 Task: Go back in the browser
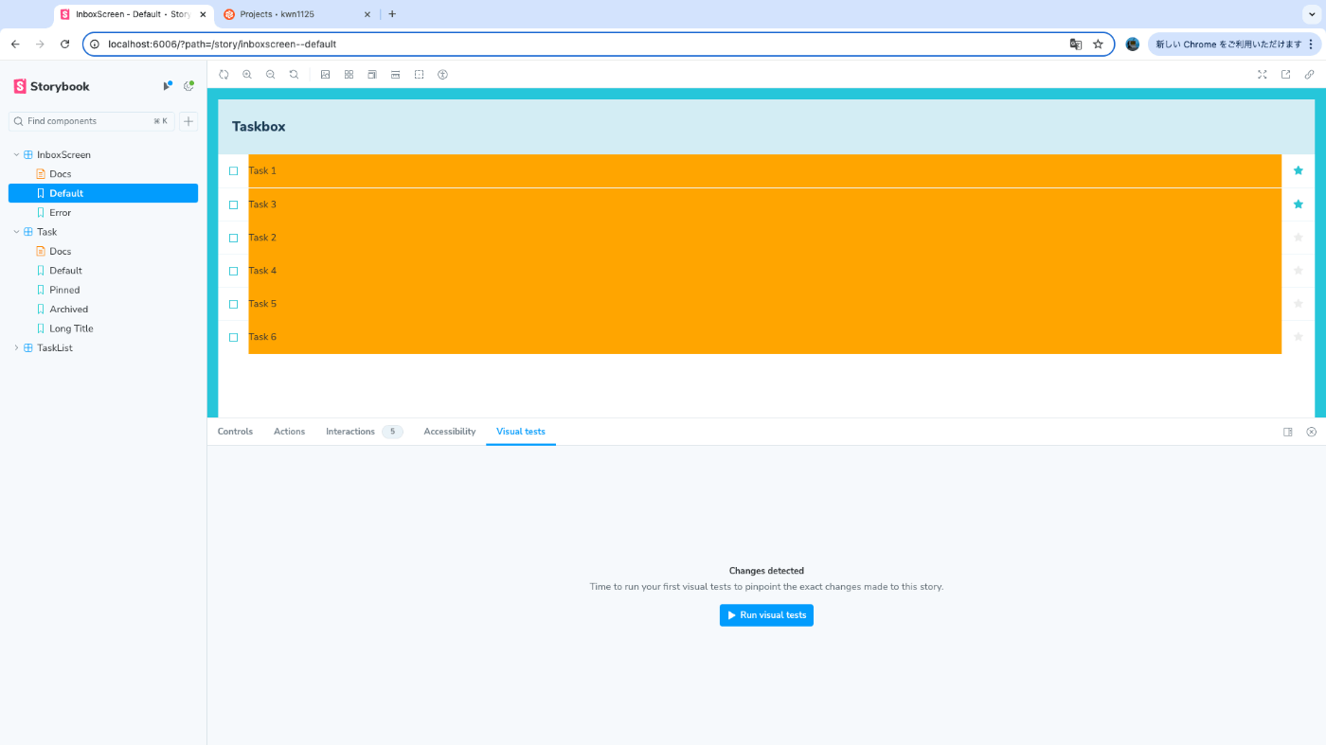pyautogui.click(x=15, y=44)
